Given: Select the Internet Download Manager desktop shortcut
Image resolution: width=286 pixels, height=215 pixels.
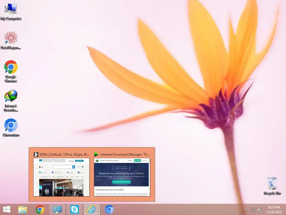Looking at the screenshot, I should (11, 101).
